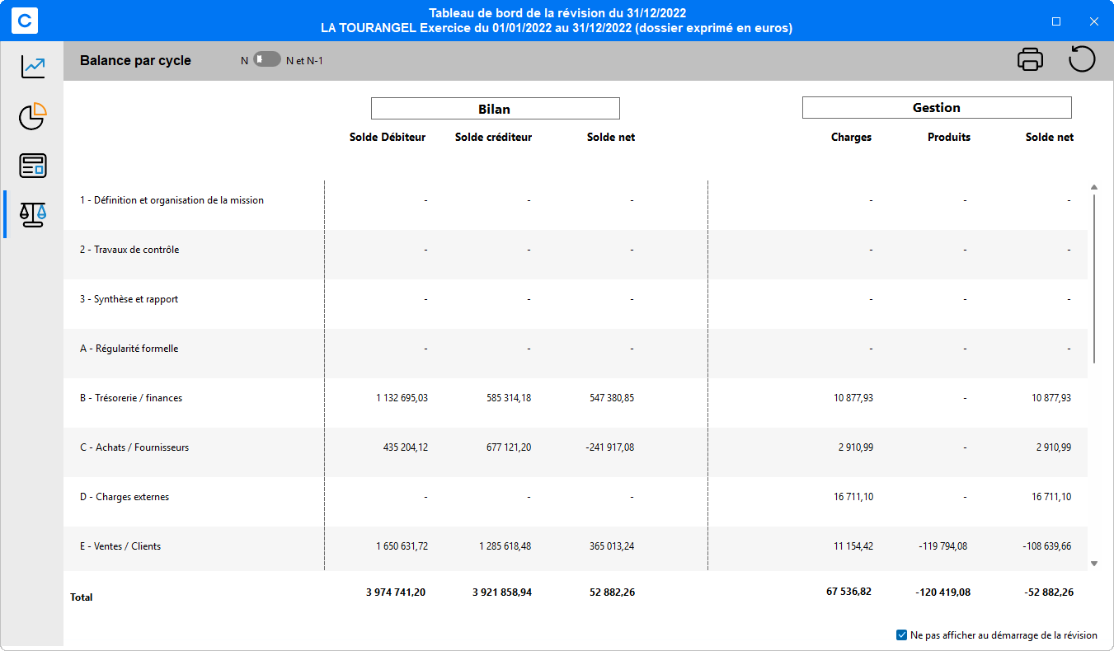Close the Tableau de bord window
The width and height of the screenshot is (1114, 651).
pos(1094,21)
